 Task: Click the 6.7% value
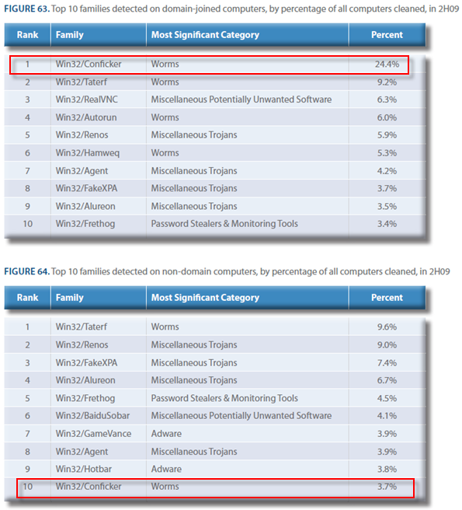click(x=387, y=380)
